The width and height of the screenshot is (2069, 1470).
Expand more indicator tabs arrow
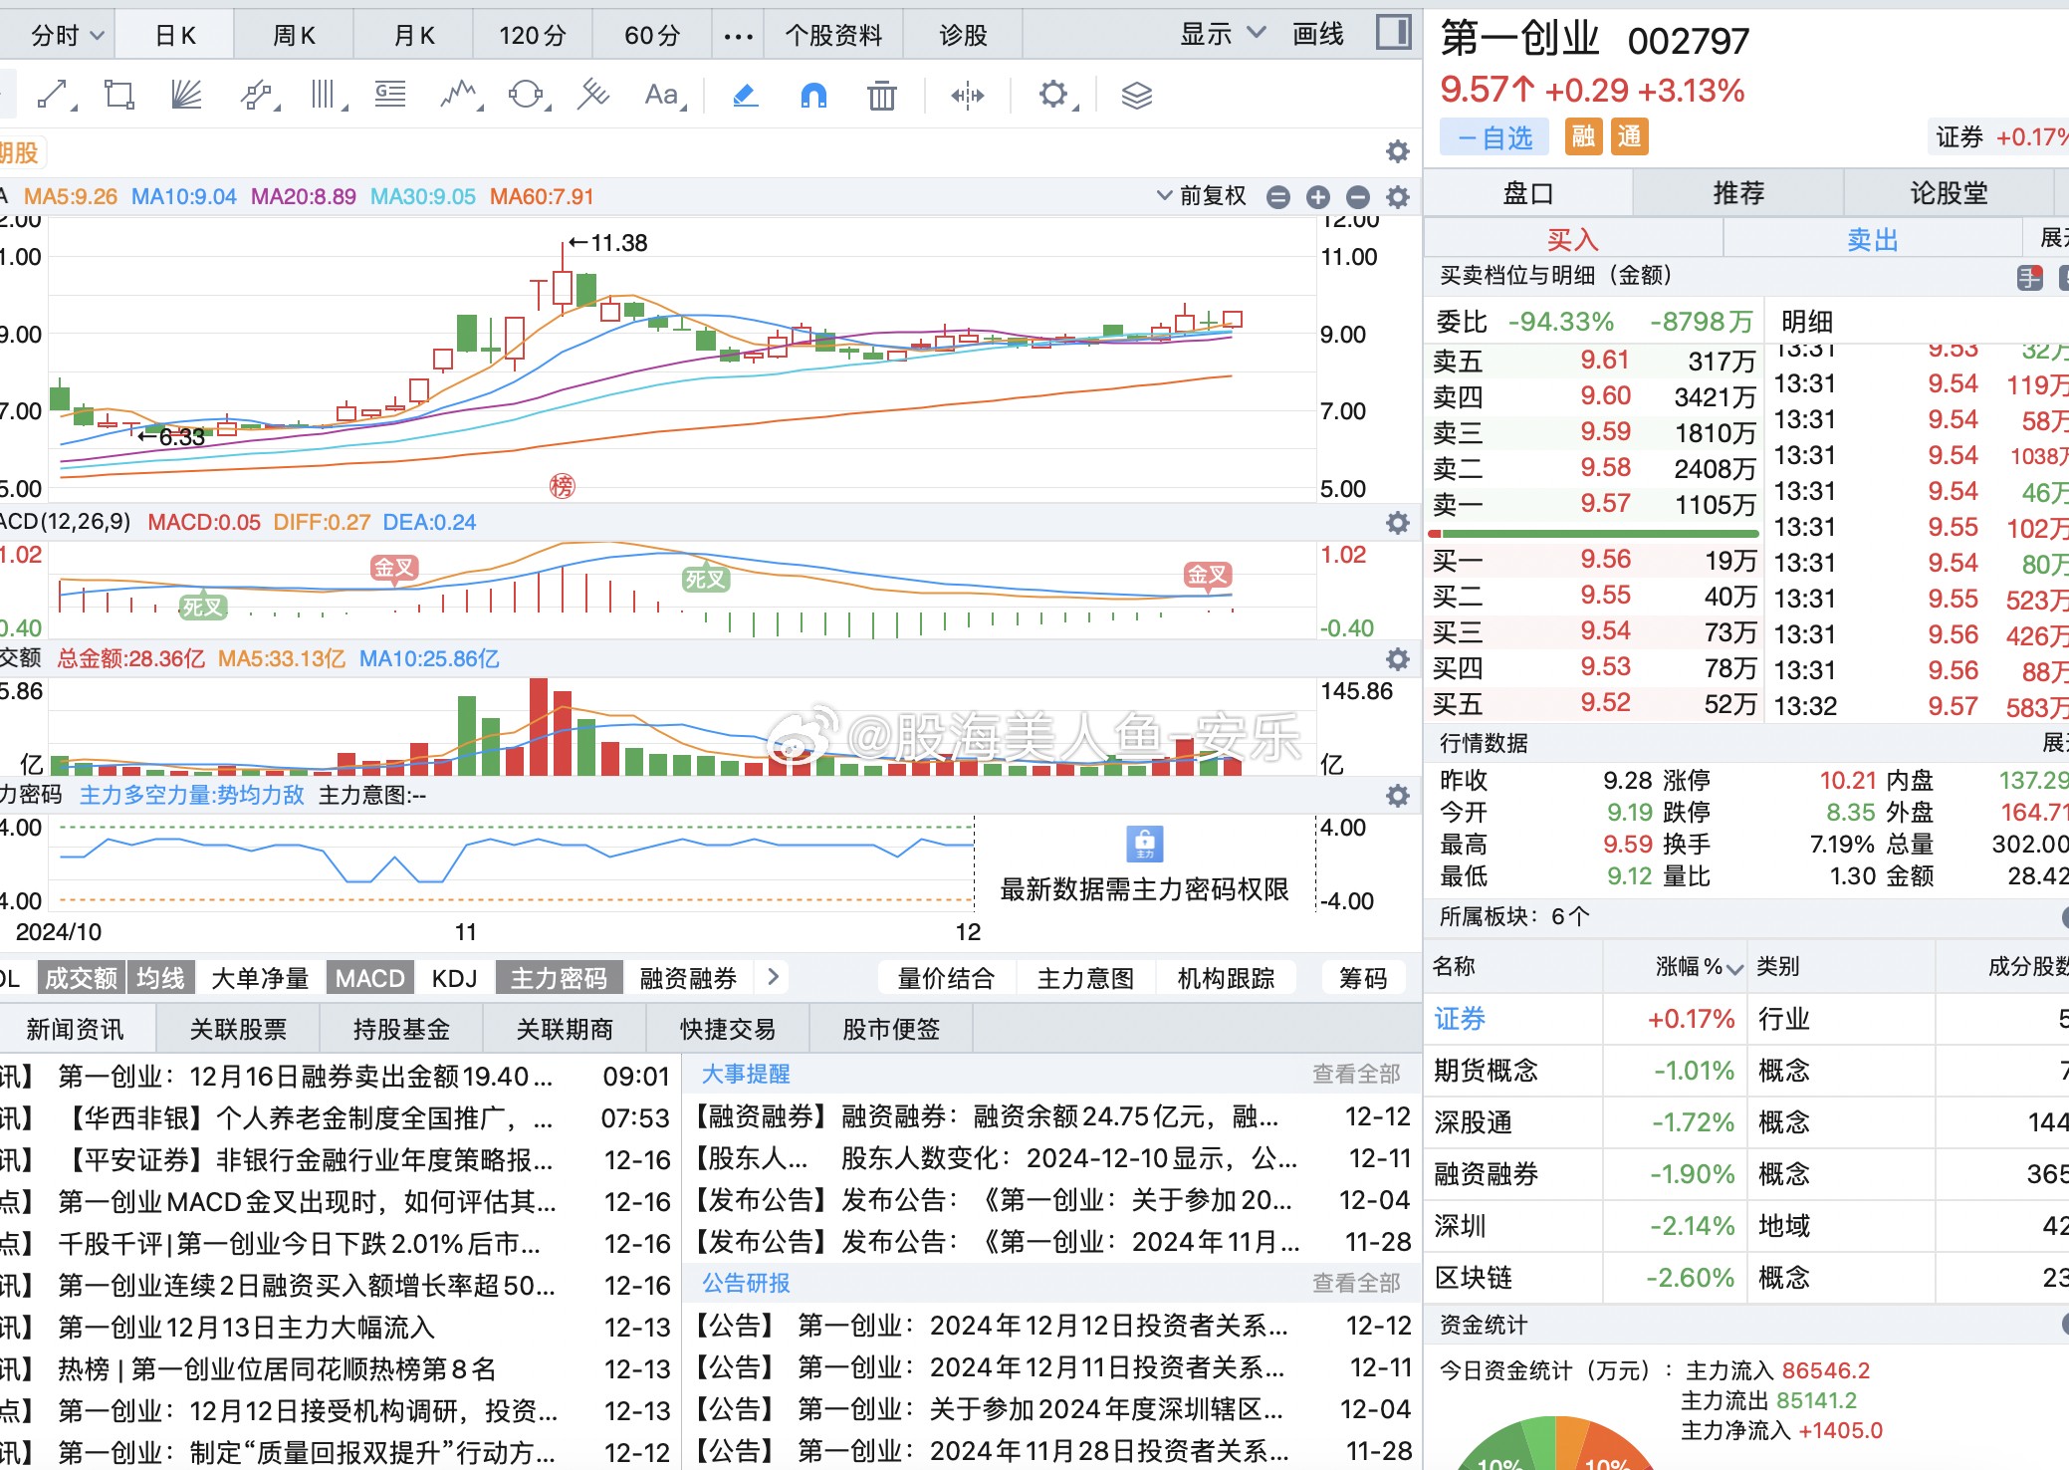coord(774,977)
